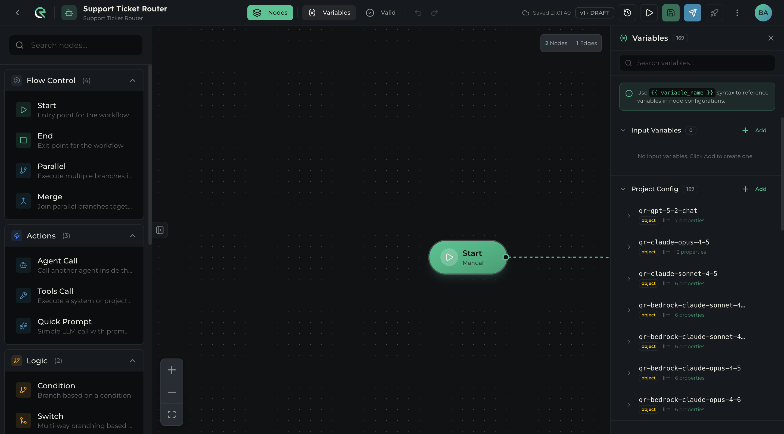
Task: Select the Agent Call node icon
Action: pyautogui.click(x=23, y=265)
